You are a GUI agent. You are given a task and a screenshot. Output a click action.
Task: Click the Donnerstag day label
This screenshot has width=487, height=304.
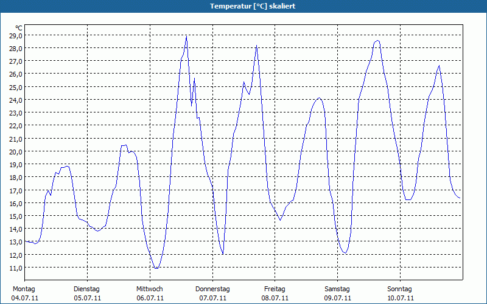[212, 289]
